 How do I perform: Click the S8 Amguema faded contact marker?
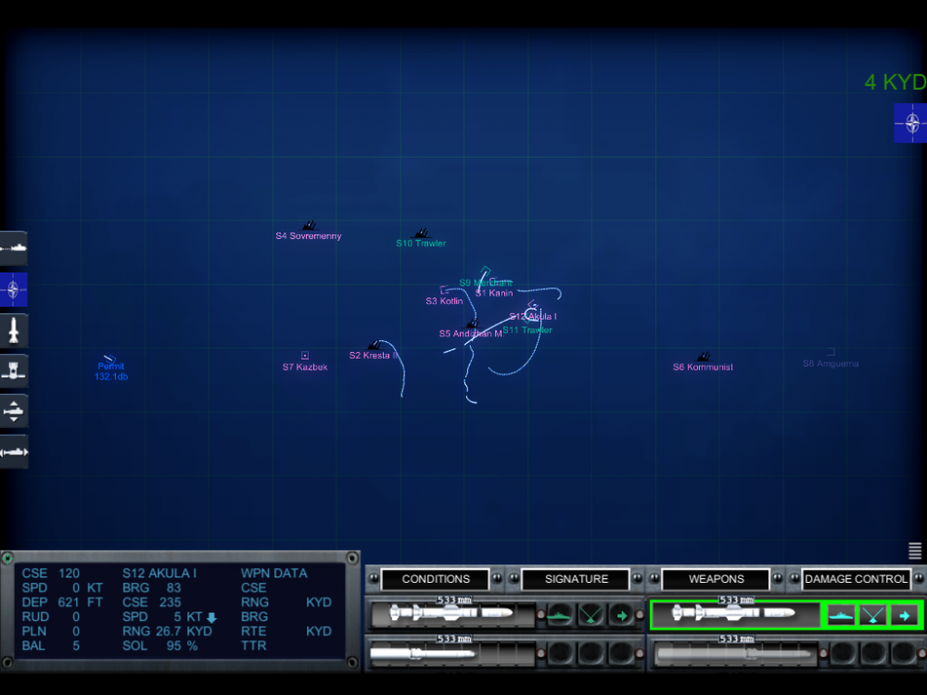point(831,351)
